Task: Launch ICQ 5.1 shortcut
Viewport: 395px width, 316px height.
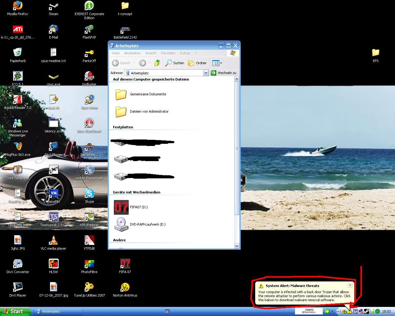Action: click(18, 79)
